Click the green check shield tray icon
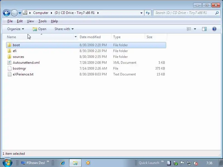 [x=176, y=163]
